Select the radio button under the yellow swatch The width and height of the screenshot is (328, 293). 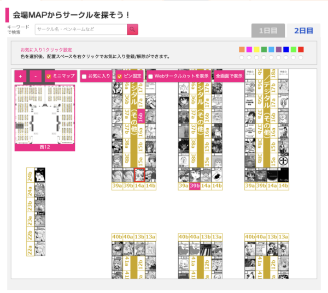click(x=256, y=57)
